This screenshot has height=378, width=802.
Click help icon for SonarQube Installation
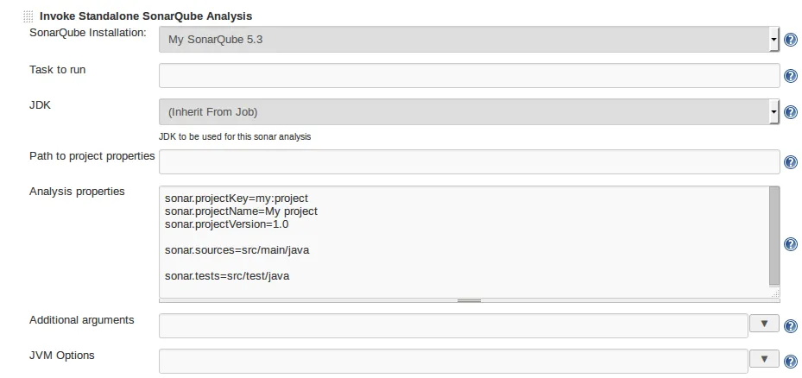(790, 40)
